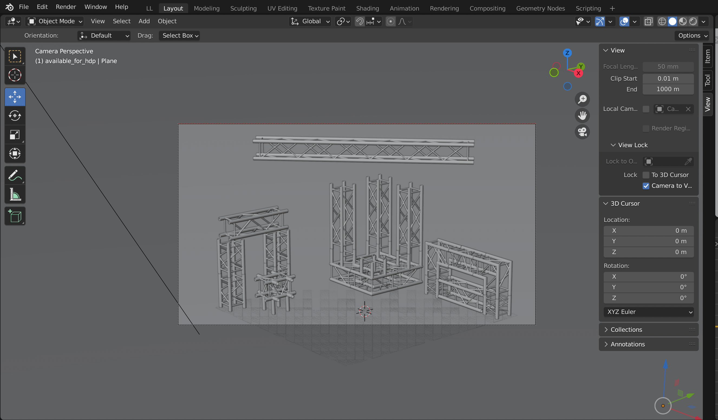Select the Rotate tool in toolbar
Image resolution: width=718 pixels, height=420 pixels.
coord(15,116)
